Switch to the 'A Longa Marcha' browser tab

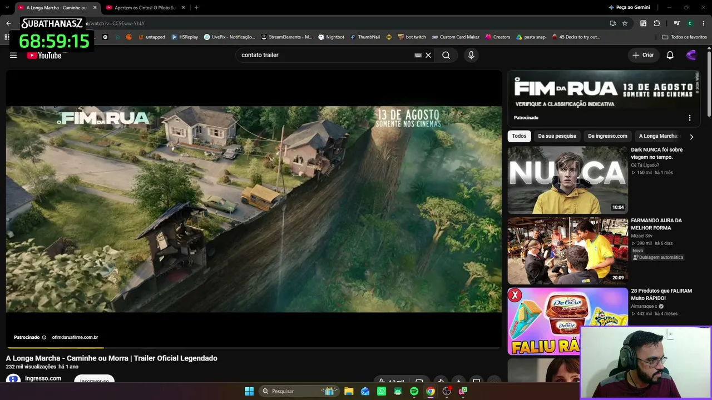[57, 7]
